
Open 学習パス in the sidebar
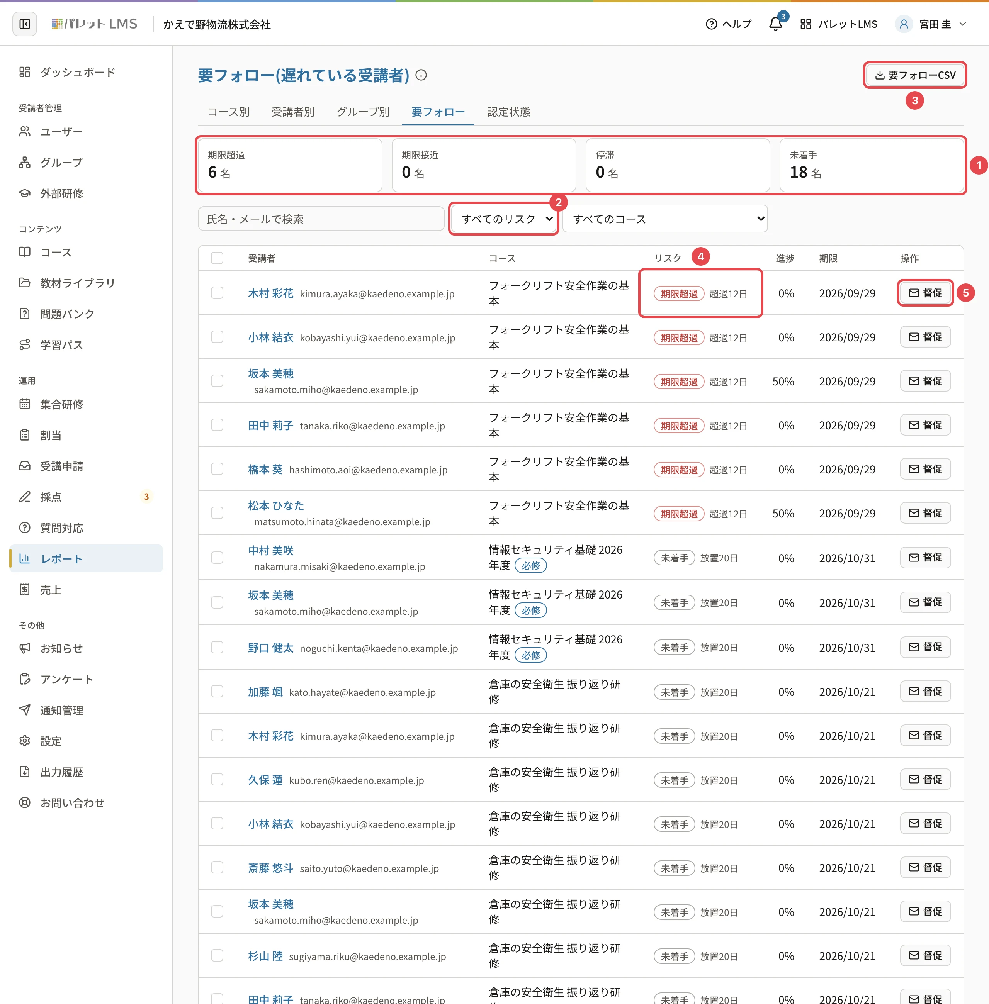(86, 345)
